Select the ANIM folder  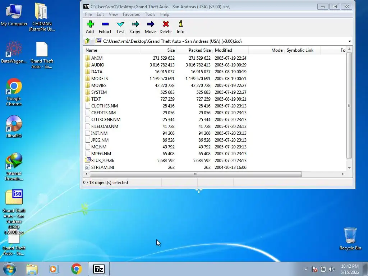coord(97,58)
